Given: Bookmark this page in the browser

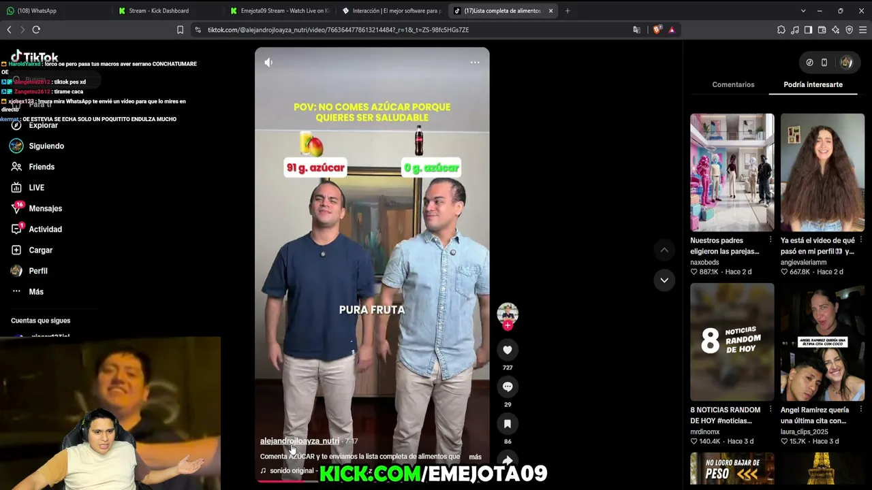Looking at the screenshot, I should [180, 30].
